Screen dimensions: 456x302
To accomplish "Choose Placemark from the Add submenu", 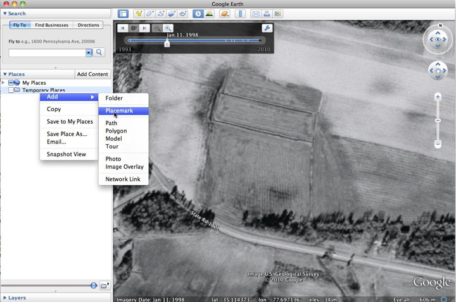I will pos(119,111).
